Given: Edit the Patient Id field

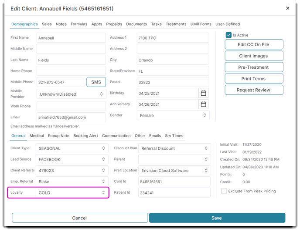Looking at the screenshot, I should (x=174, y=193).
